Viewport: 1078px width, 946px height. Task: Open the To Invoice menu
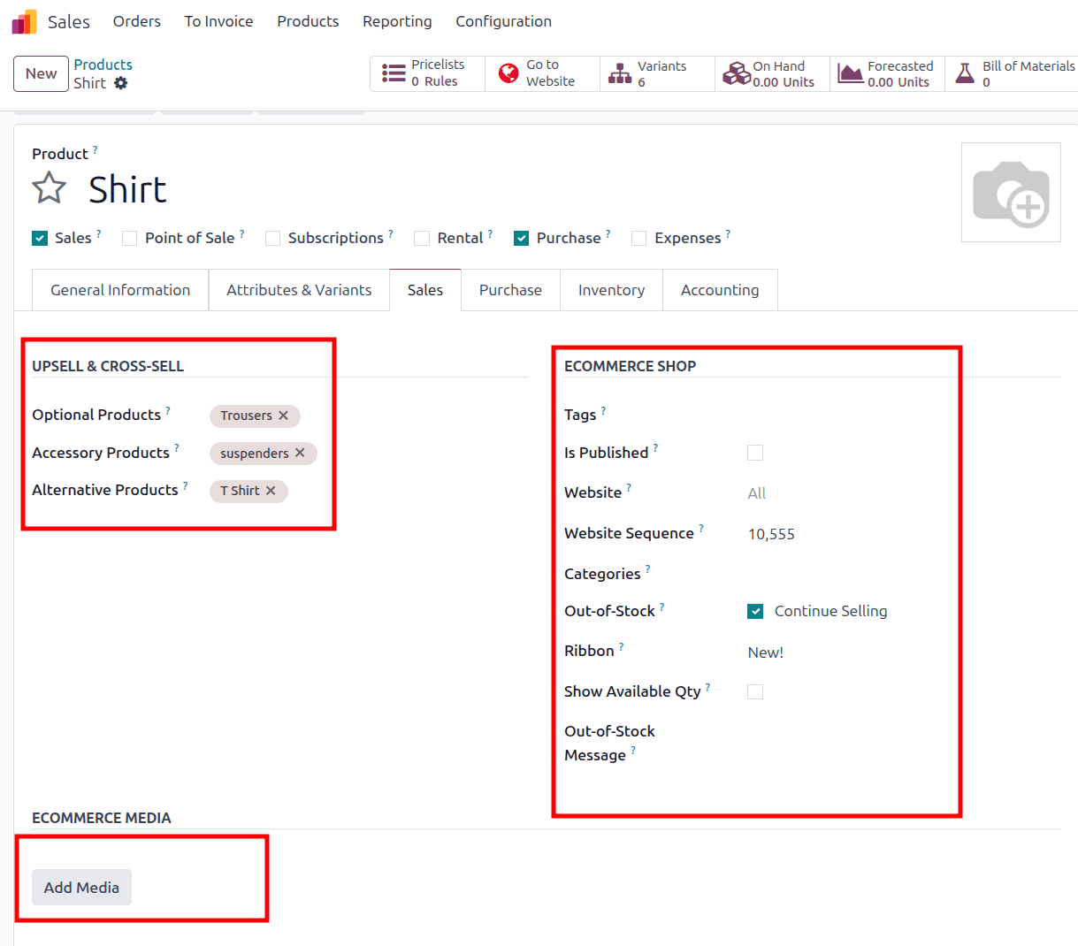218,21
